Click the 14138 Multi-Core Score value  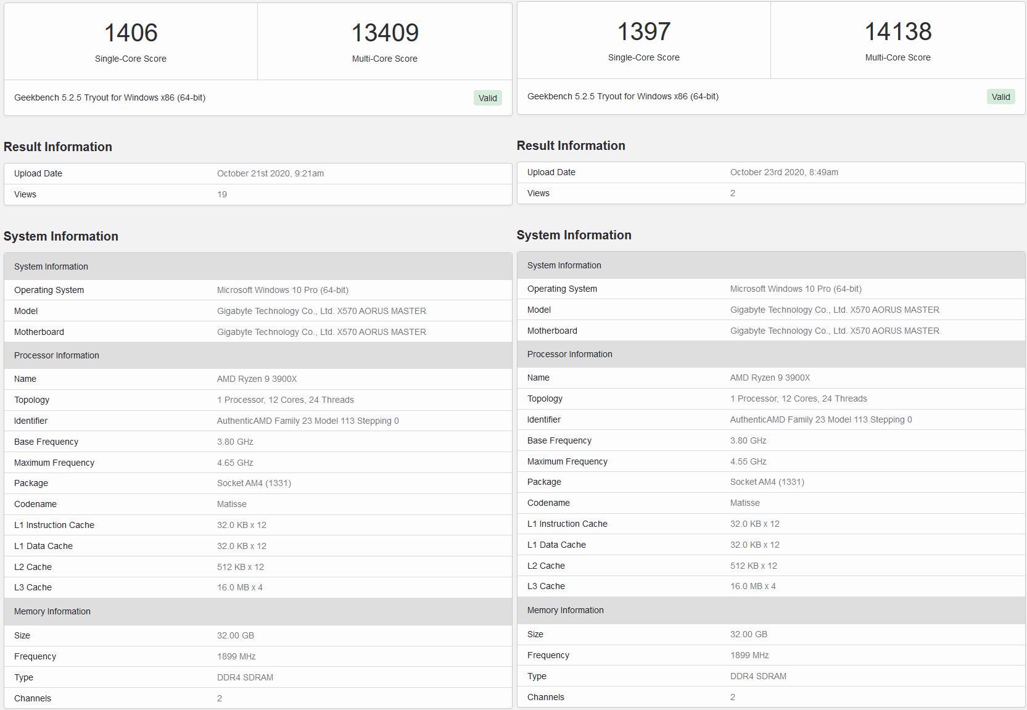(897, 31)
